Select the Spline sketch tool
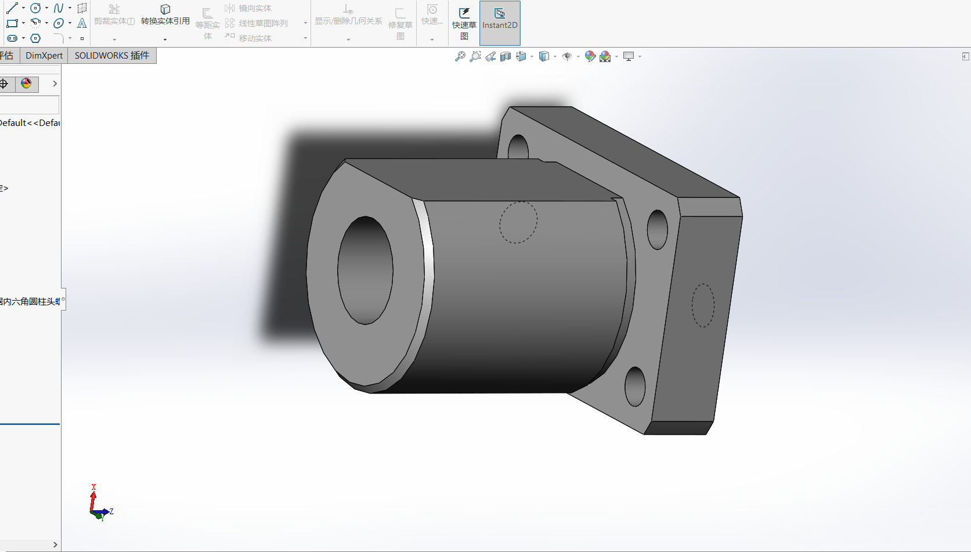The height and width of the screenshot is (552, 971). coord(59,8)
